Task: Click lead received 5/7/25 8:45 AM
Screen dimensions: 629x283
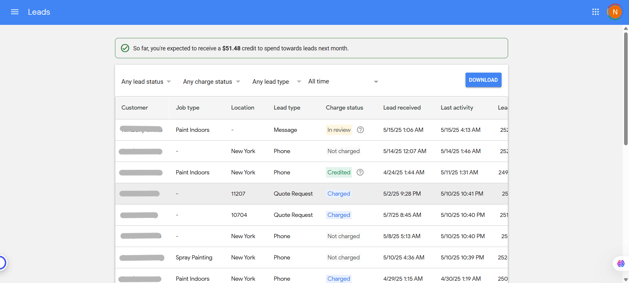Action: pos(402,215)
